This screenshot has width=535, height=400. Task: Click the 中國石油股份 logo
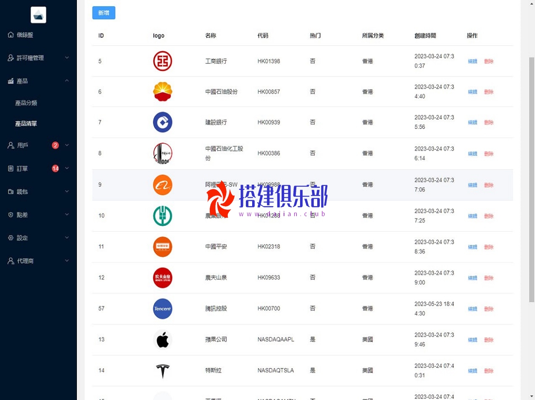coord(163,92)
